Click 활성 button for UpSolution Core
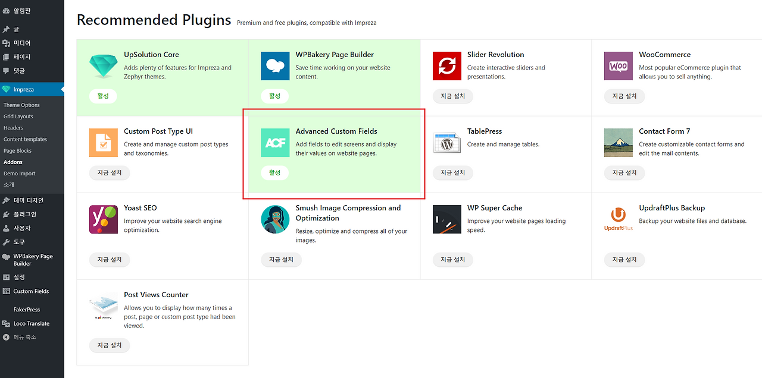Viewport: 762px width, 378px height. click(x=103, y=96)
